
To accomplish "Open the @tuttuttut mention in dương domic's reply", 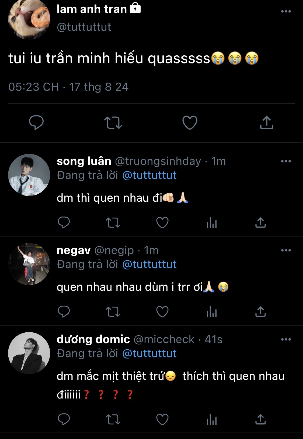I will click(149, 354).
